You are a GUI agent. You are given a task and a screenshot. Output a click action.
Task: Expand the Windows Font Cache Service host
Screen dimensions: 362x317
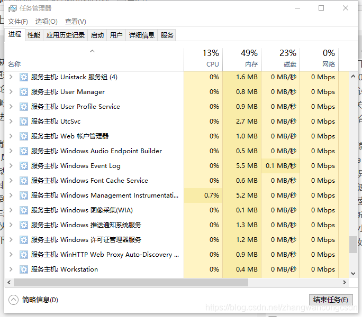(11, 181)
